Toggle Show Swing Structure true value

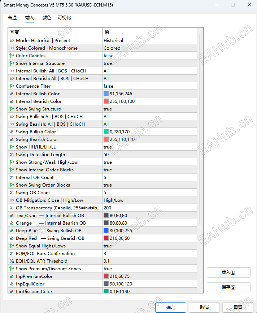click(x=149, y=109)
